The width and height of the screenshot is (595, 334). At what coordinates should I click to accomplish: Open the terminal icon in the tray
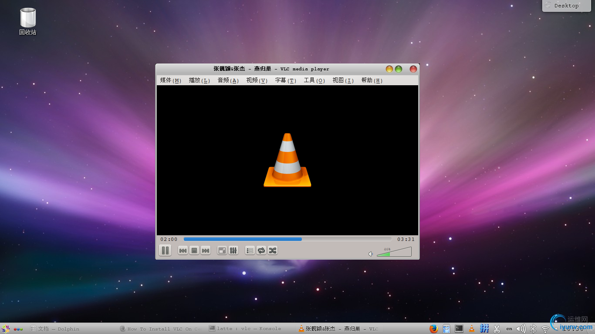[x=459, y=329]
